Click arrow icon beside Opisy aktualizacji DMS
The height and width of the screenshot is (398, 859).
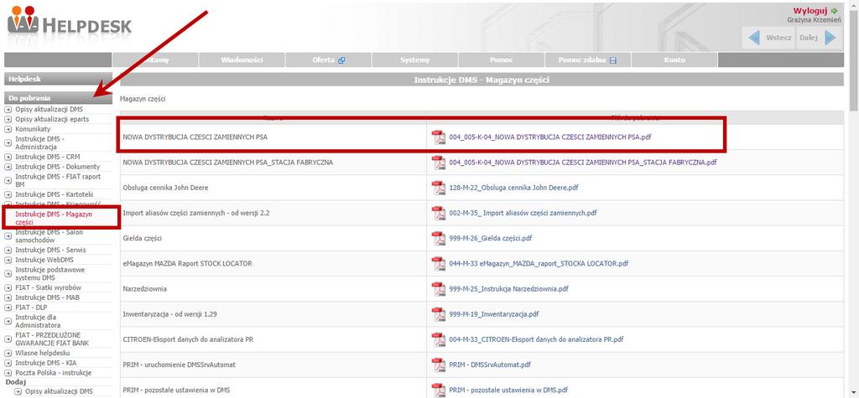(x=8, y=110)
